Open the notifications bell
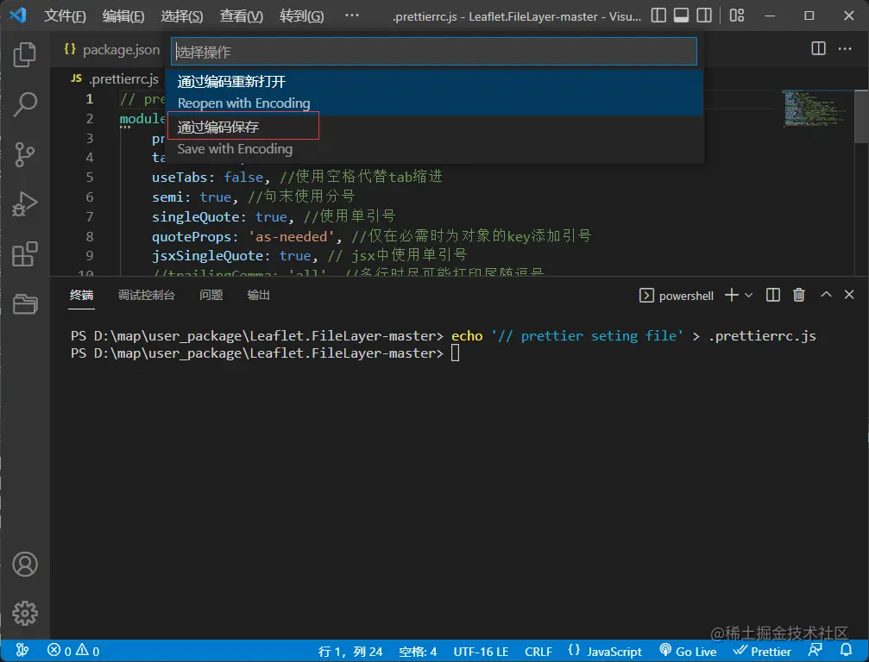This screenshot has height=662, width=869. coord(846,651)
